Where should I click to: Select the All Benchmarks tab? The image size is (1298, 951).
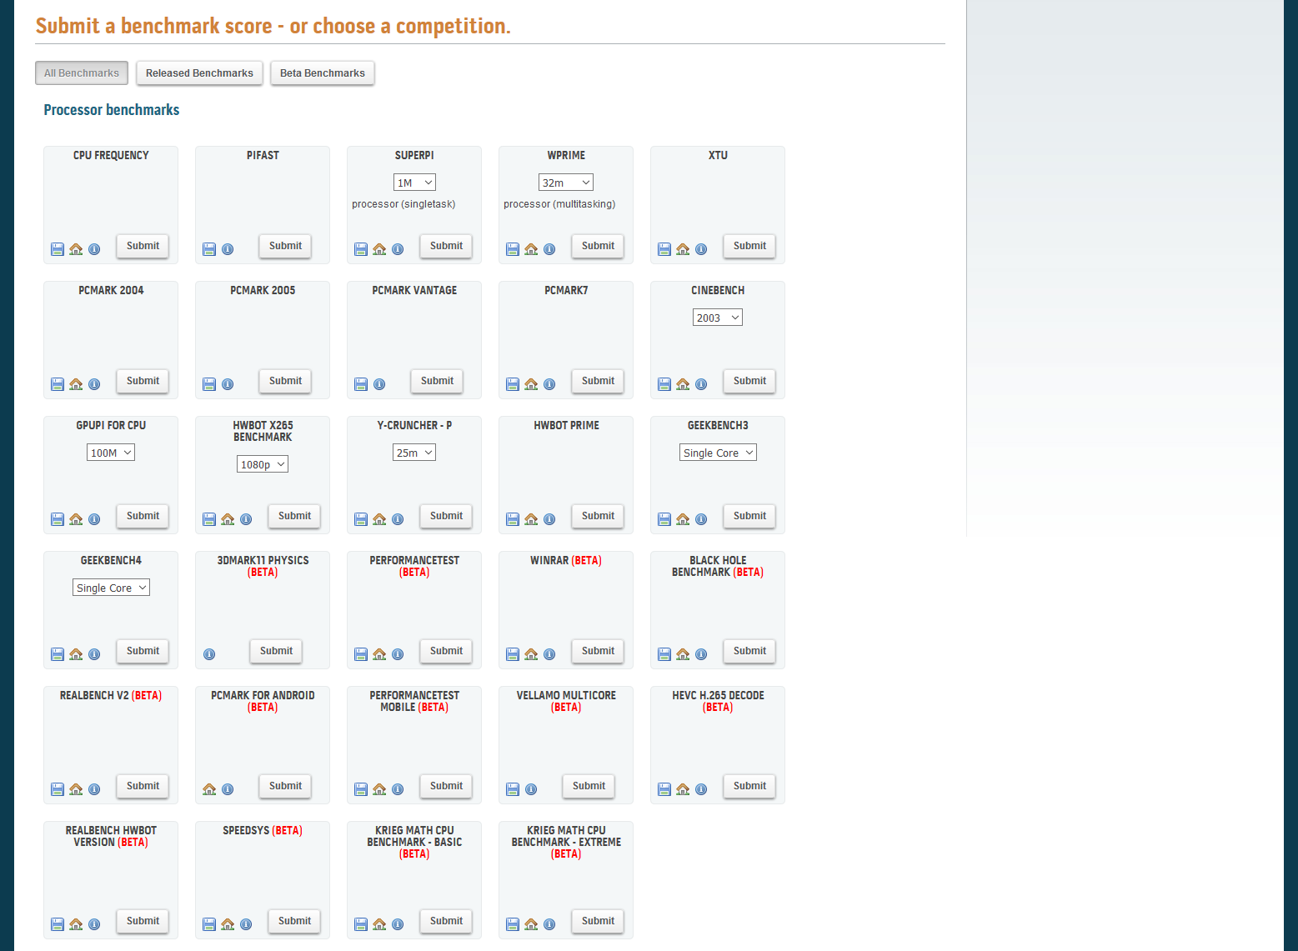pos(82,73)
